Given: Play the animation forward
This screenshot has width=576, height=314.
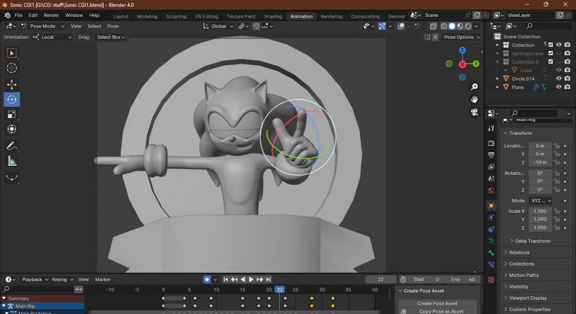Looking at the screenshot, I should coord(252,279).
